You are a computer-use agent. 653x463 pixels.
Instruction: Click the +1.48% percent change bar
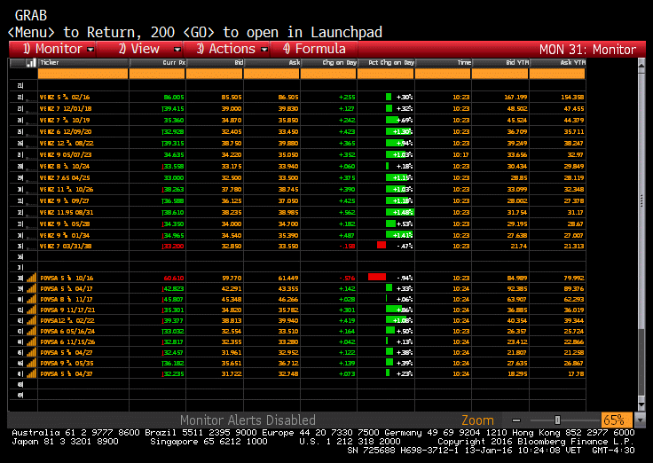click(x=400, y=212)
